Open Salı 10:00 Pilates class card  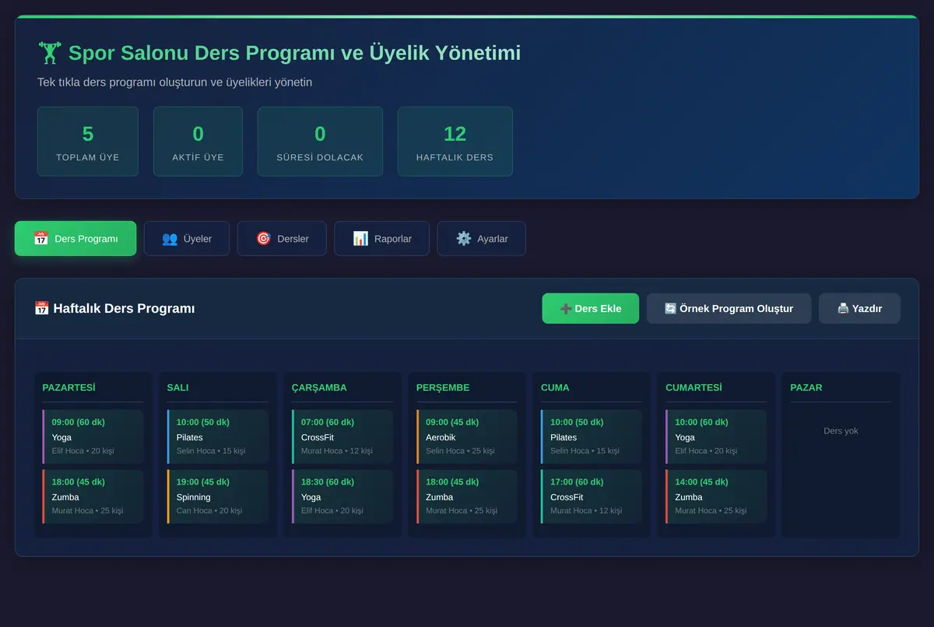click(217, 436)
